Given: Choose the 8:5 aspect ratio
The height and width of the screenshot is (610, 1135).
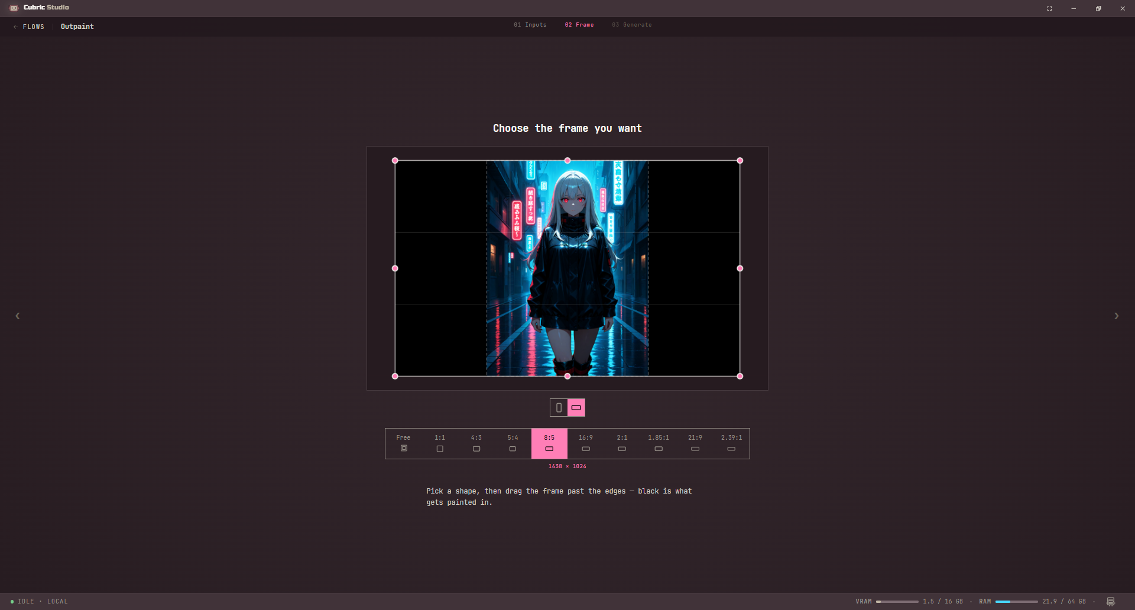Looking at the screenshot, I should pos(549,443).
